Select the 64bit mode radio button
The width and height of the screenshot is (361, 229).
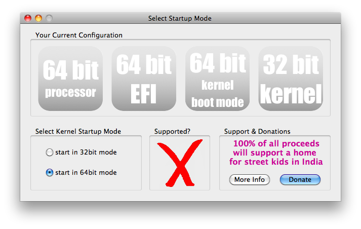coord(49,172)
